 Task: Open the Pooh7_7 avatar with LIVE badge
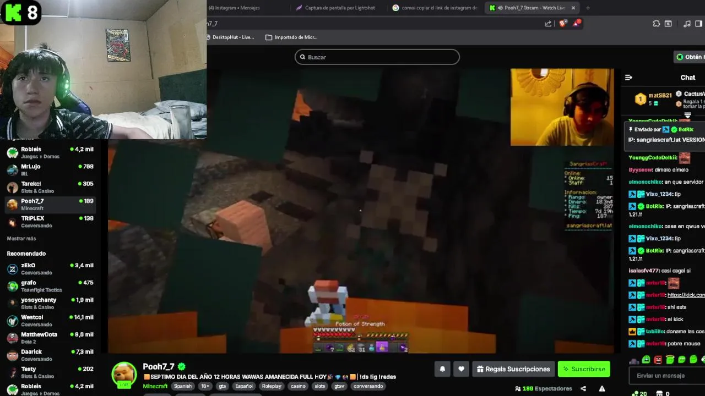coord(124,375)
